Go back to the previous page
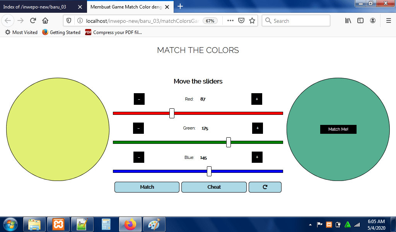The height and width of the screenshot is (232, 396). pyautogui.click(x=8, y=21)
